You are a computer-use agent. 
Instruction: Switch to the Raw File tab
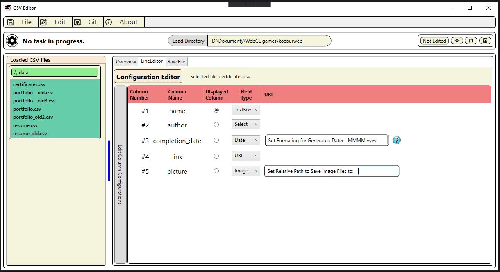tap(176, 62)
